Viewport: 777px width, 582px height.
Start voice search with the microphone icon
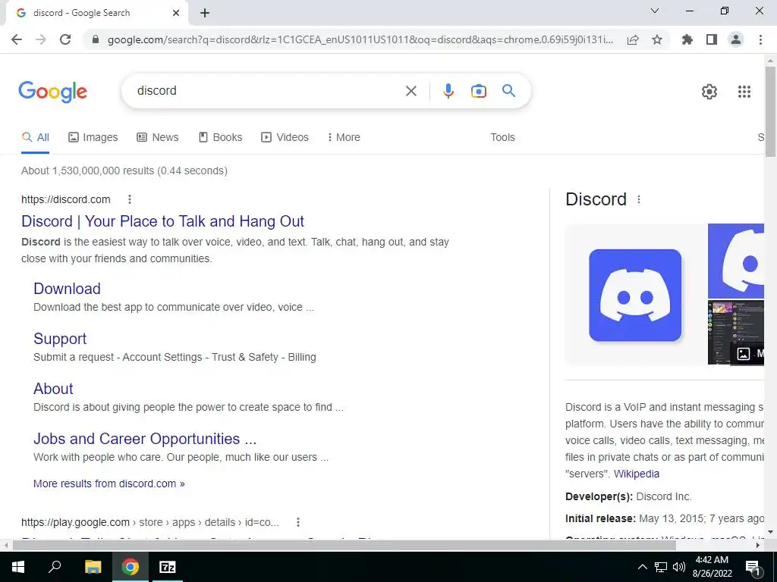[448, 91]
